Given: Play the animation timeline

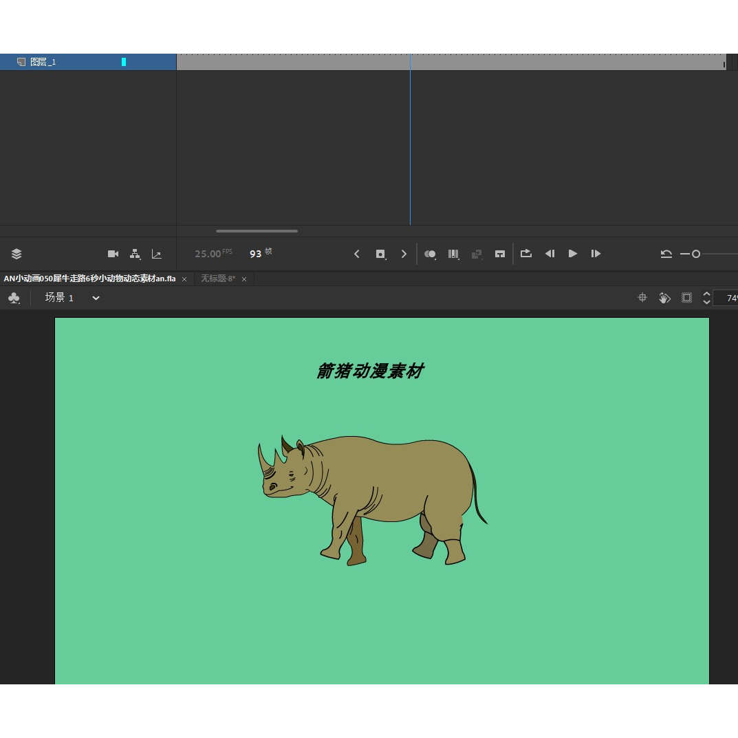Looking at the screenshot, I should (x=573, y=254).
